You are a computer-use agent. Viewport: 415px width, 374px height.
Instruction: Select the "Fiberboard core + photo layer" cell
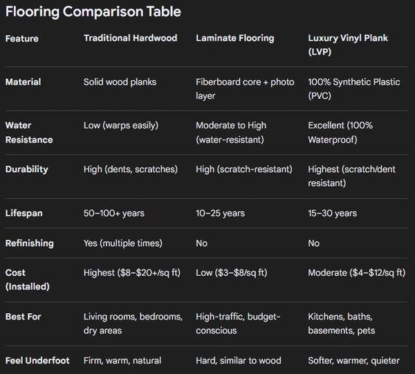coord(245,89)
